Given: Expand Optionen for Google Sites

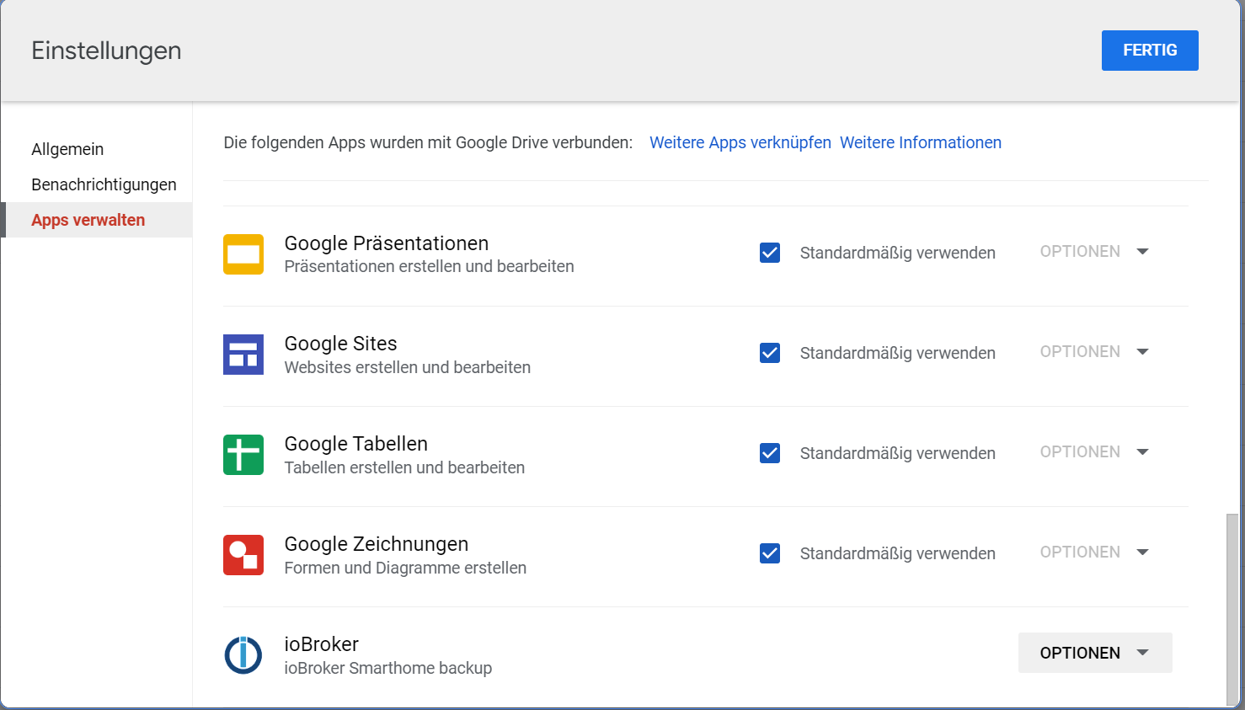Looking at the screenshot, I should [1094, 352].
